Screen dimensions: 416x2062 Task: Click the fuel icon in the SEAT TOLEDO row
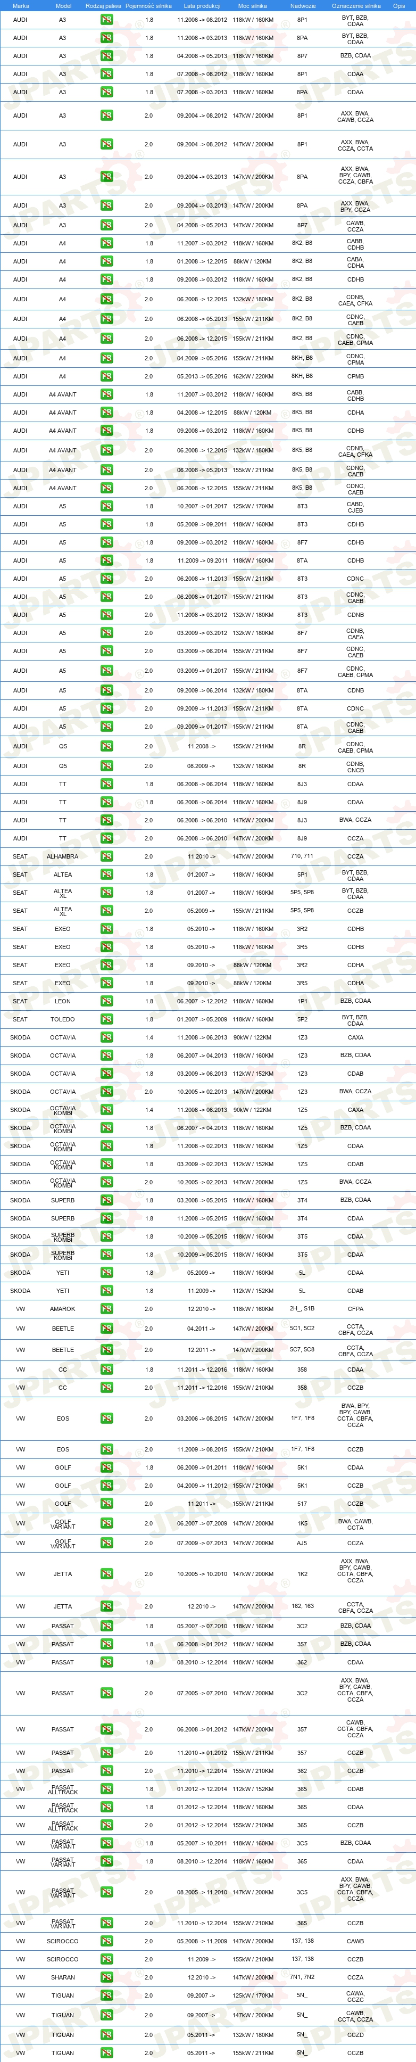point(106,1019)
